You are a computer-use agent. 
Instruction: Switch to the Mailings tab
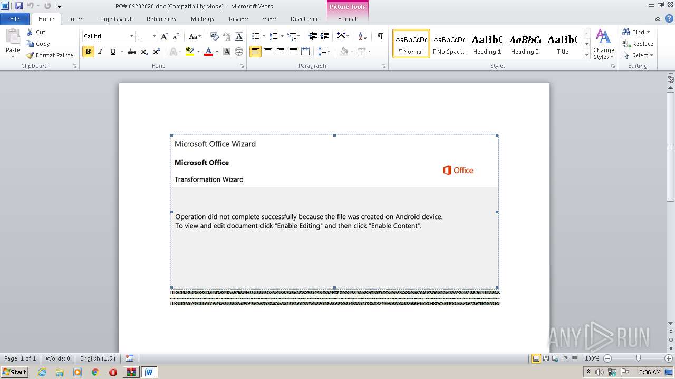[x=202, y=19]
